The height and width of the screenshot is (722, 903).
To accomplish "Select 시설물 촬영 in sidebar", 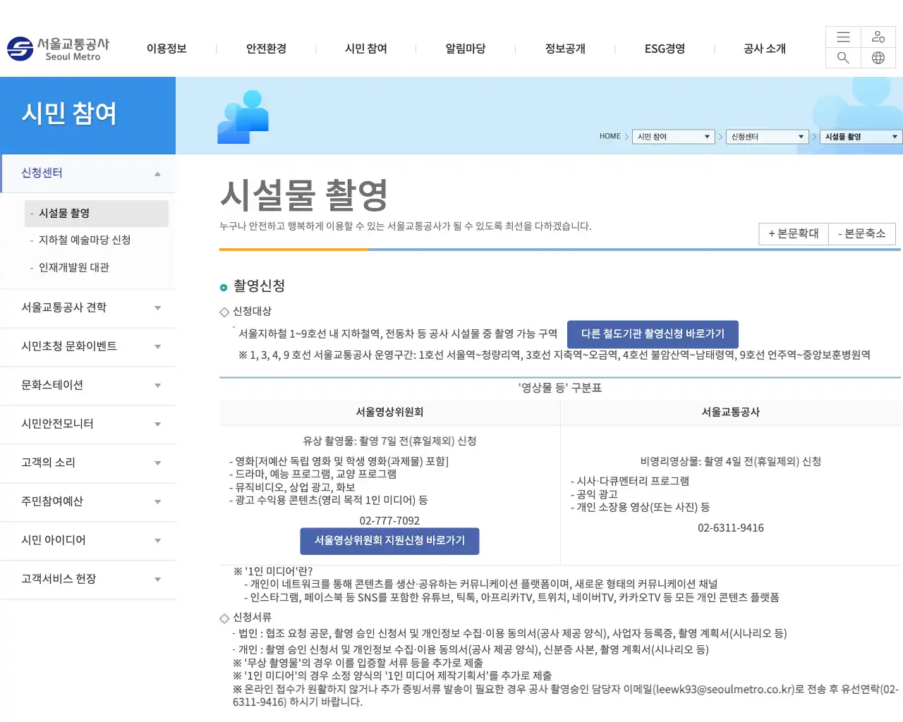I will tap(97, 214).
